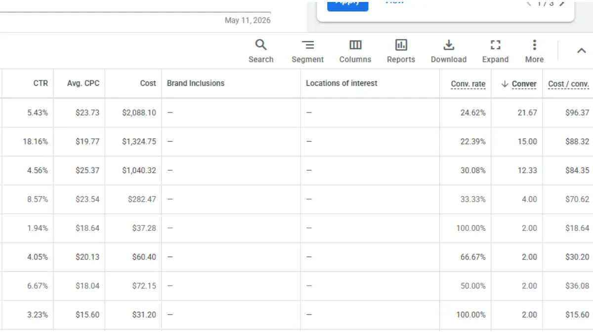Select the $25.37 Avg. CPC cell
The image size is (593, 333).
(87, 170)
